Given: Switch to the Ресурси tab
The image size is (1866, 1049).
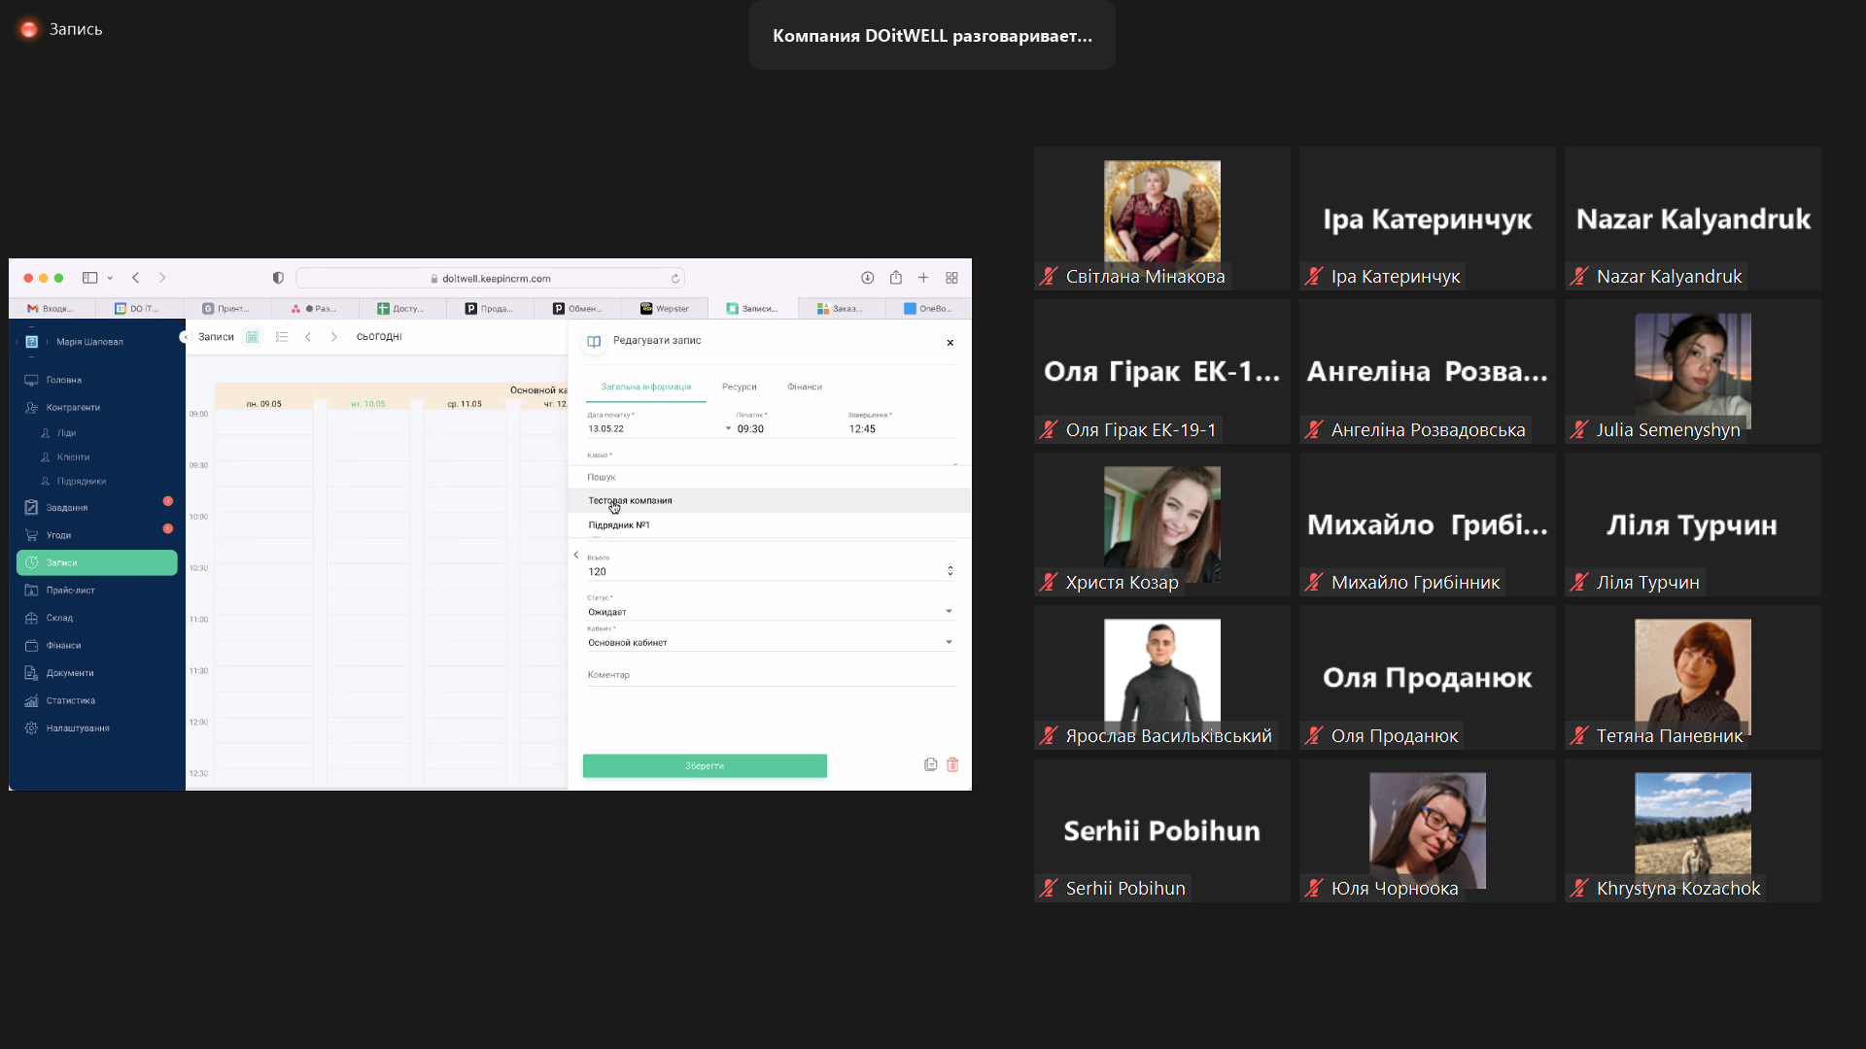Looking at the screenshot, I should (739, 387).
